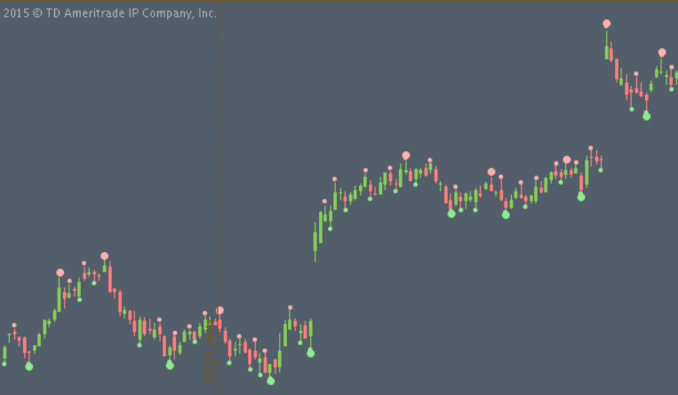
Task: Click the highest pink swing-high marker on chart
Action: pyautogui.click(x=607, y=24)
